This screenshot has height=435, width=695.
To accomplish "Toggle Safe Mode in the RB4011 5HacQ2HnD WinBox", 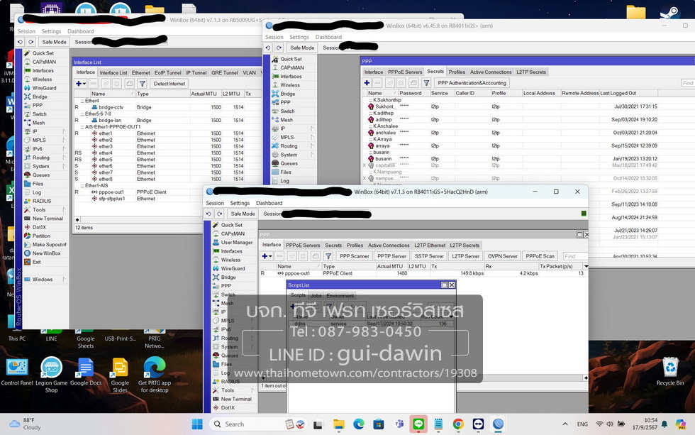I will pyautogui.click(x=243, y=214).
